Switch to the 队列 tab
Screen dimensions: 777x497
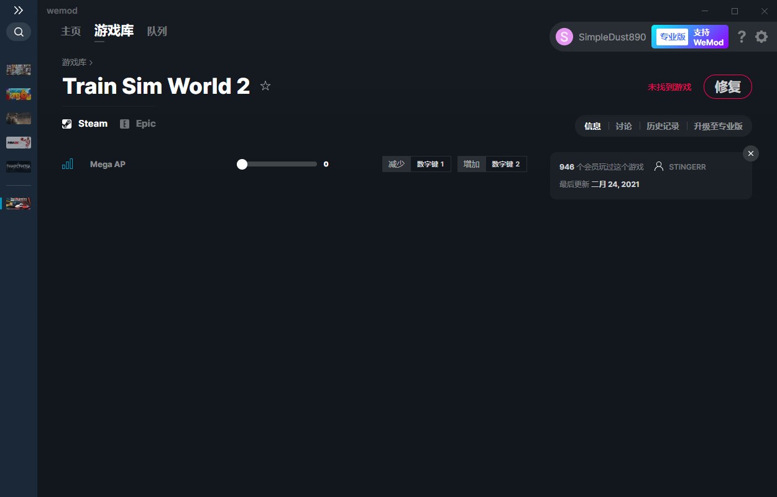157,31
